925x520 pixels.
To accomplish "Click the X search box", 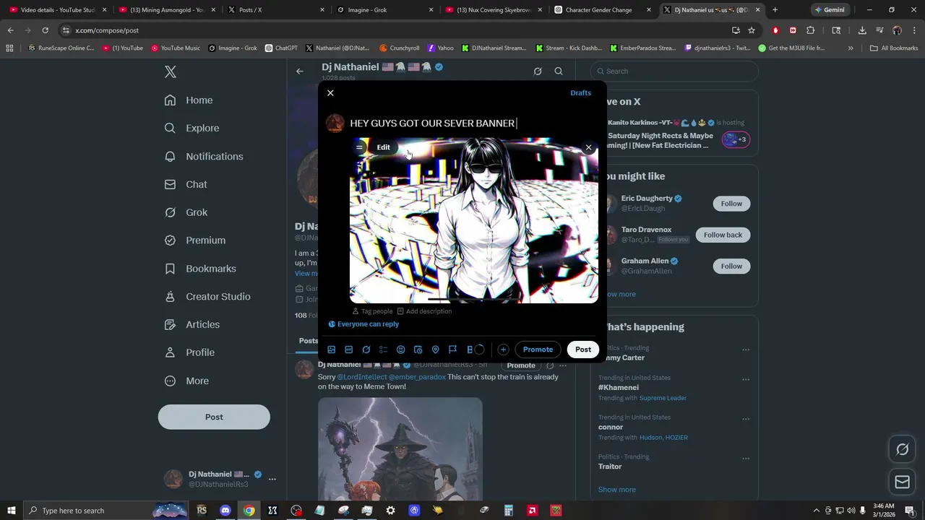I will (x=674, y=71).
